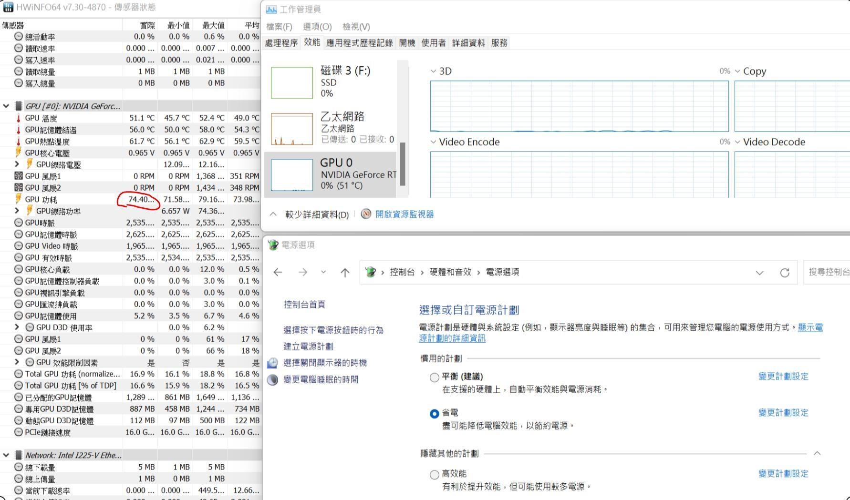Click the performance sidebar scrollbar thumb
The image size is (850, 500).
point(403,164)
